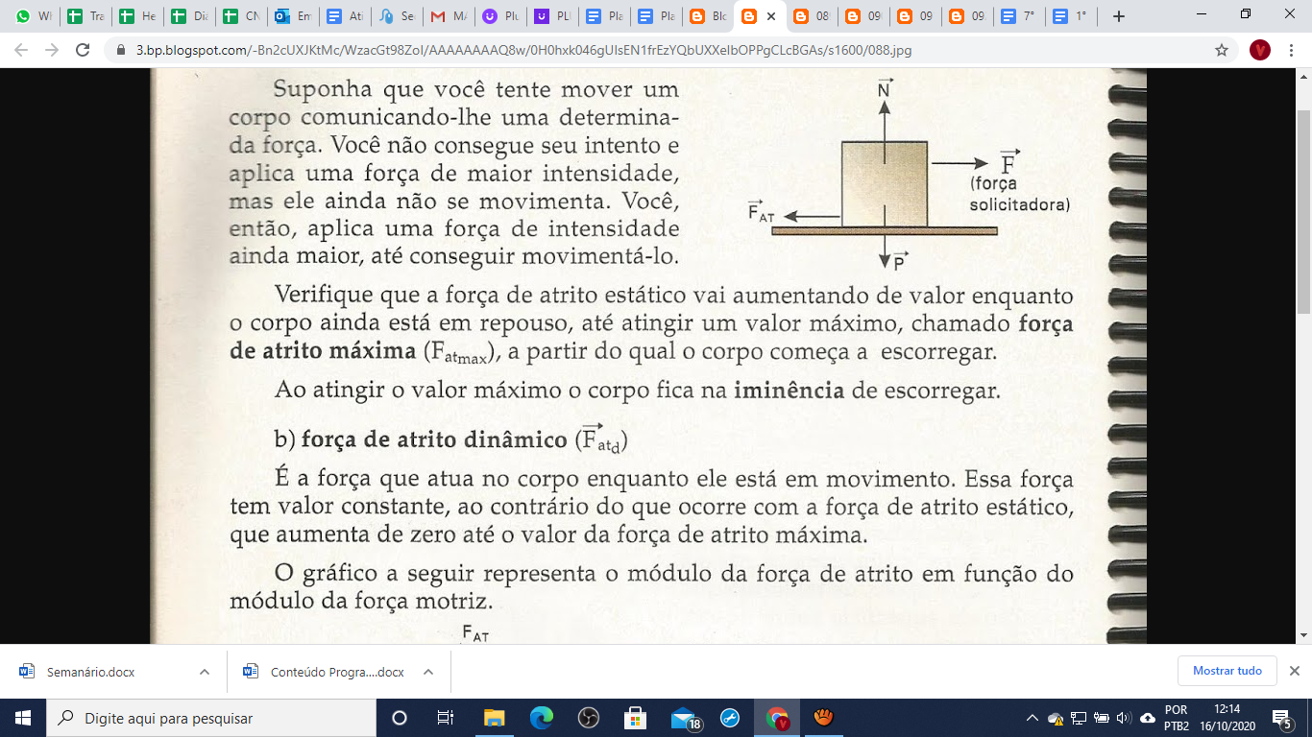Click the 'Digite aqui para pesquisar' search box
This screenshot has width=1312, height=737.
[x=211, y=718]
